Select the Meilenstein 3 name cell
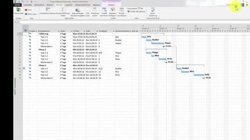The height and width of the screenshot is (140, 250). (48, 78)
